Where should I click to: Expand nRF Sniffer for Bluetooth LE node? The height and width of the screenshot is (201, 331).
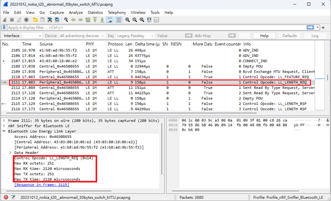(x=4, y=126)
